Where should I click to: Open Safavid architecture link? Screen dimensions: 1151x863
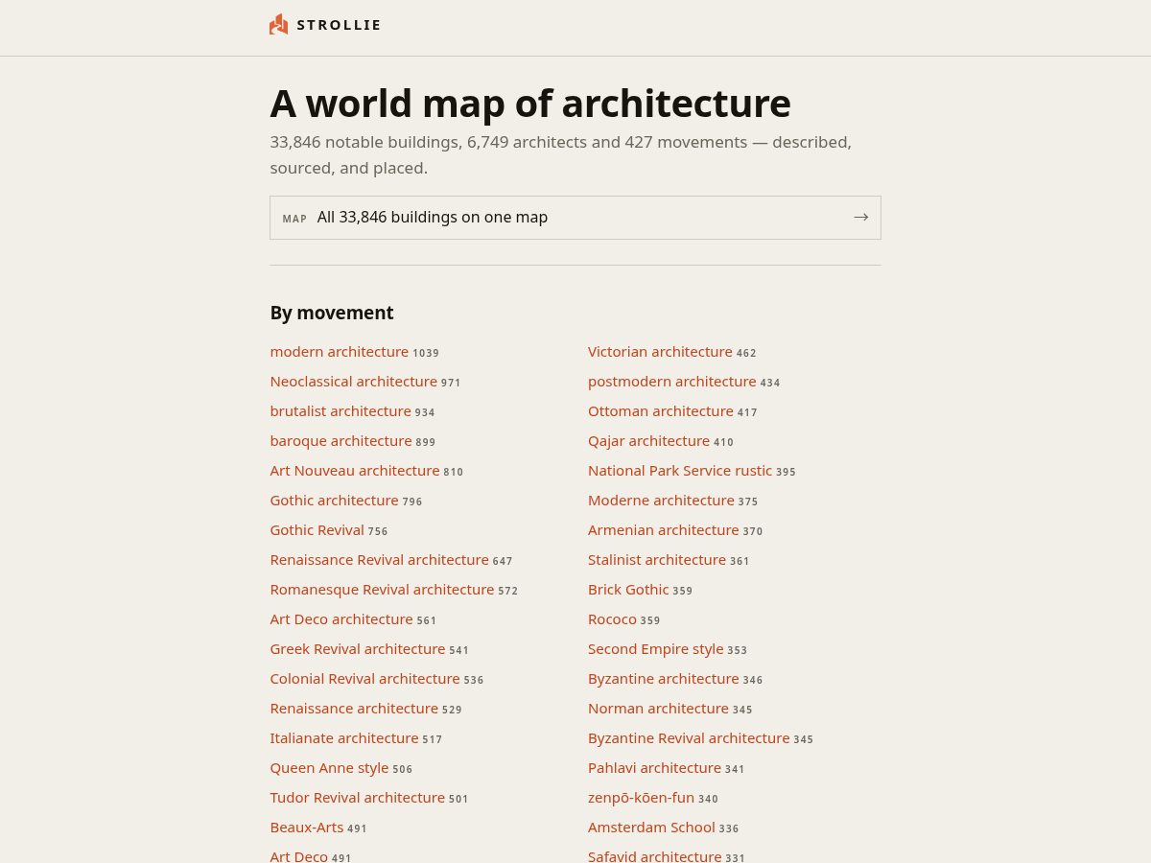click(654, 856)
